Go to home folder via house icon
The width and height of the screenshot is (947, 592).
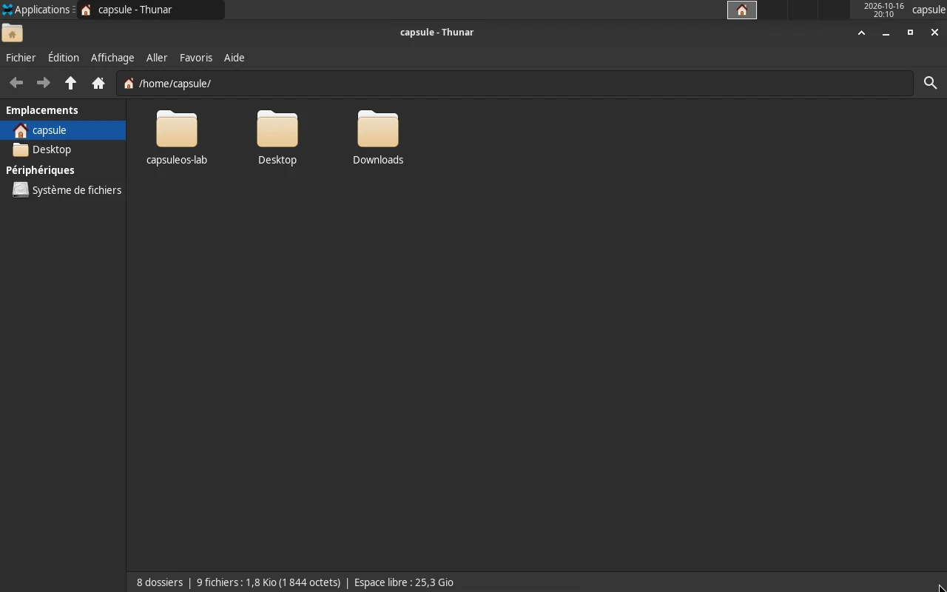98,83
